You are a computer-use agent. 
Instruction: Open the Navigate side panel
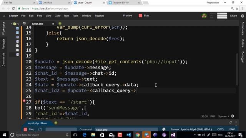coord(3,44)
